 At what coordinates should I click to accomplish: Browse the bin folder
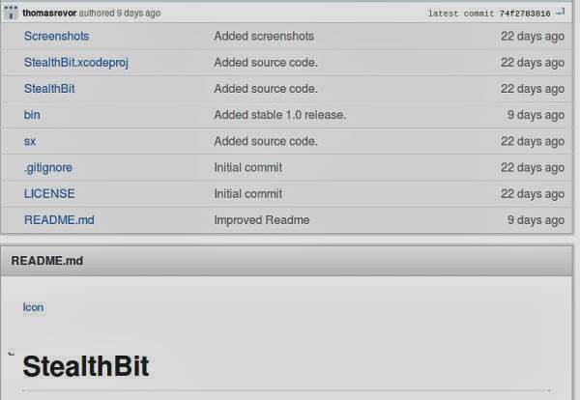32,115
